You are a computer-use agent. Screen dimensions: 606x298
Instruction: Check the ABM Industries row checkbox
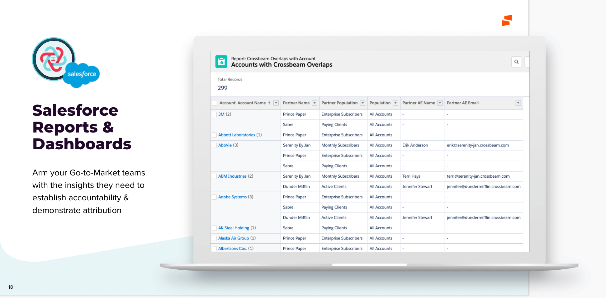coord(214,176)
